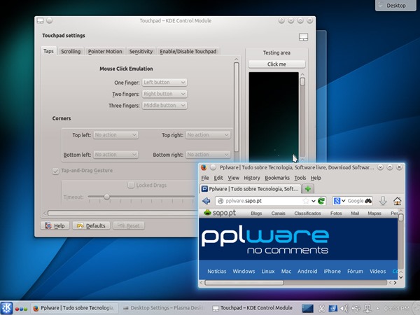The width and height of the screenshot is (420, 315).
Task: Open the Blogs link in sapo bar
Action: point(256,213)
